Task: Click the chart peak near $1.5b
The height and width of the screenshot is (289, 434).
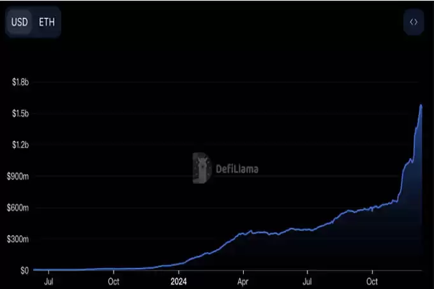Action: [421, 105]
